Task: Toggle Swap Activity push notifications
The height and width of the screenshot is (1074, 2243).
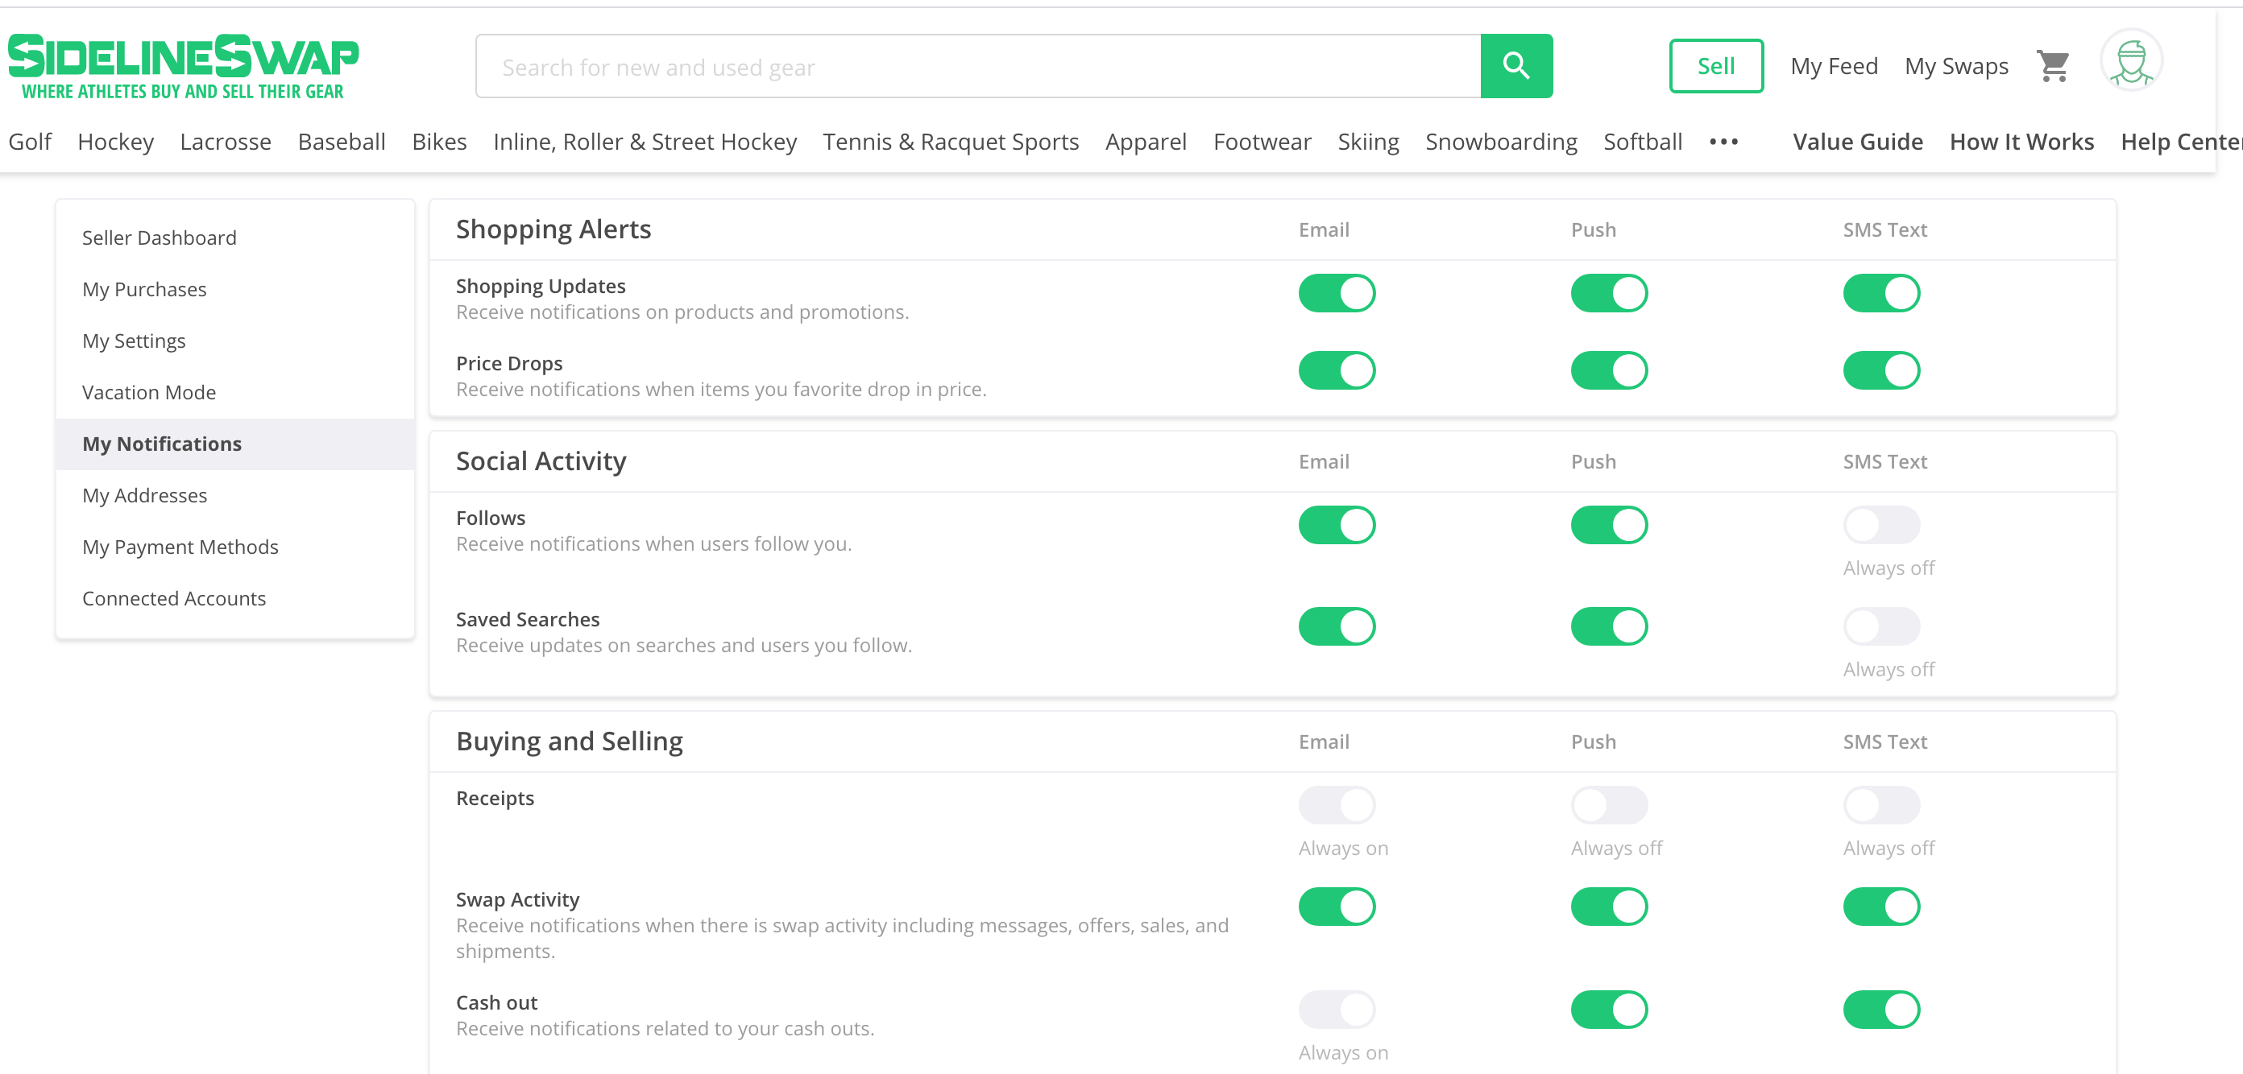Action: click(x=1609, y=907)
